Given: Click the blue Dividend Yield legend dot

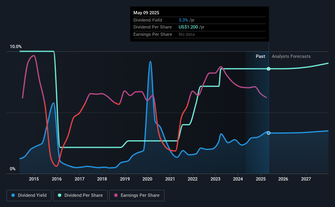Looking at the screenshot, I should (x=13, y=195).
